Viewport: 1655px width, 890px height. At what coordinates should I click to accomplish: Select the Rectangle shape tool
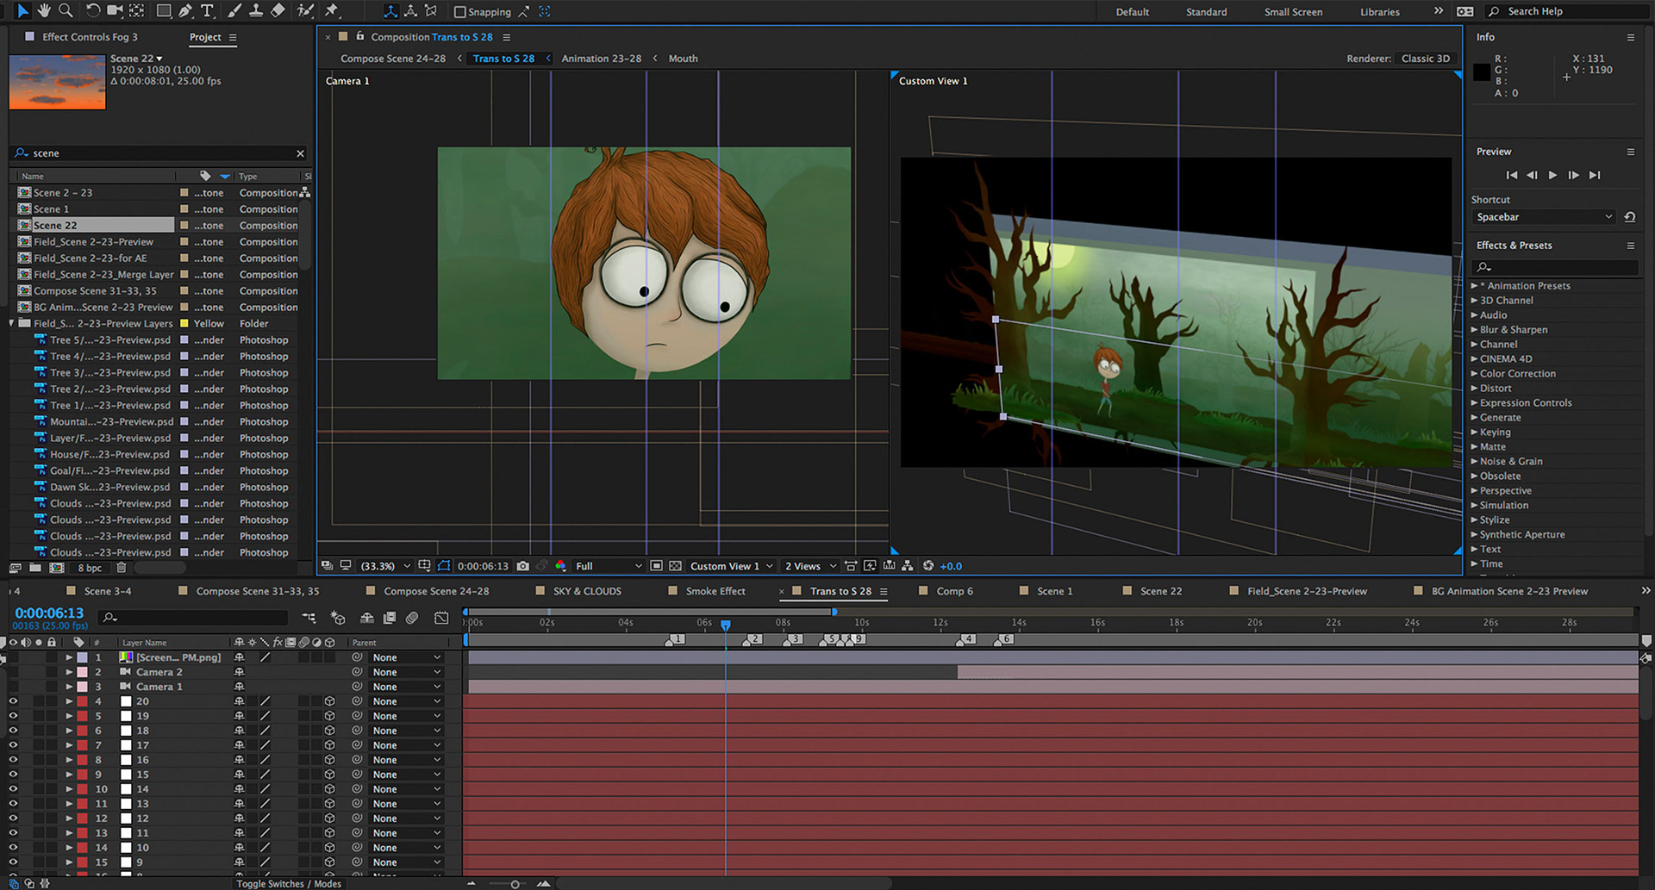(x=163, y=11)
